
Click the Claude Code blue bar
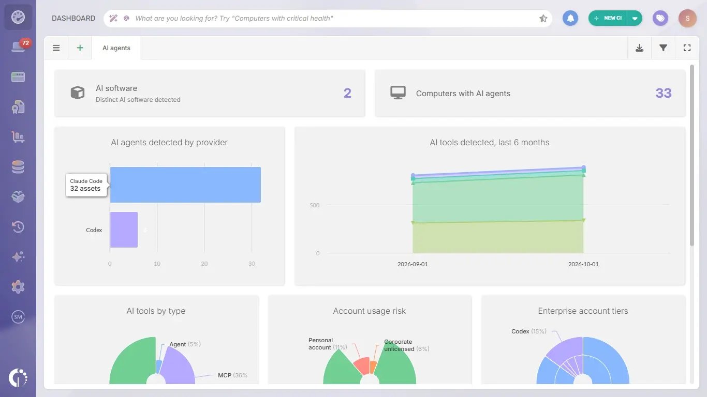(185, 185)
